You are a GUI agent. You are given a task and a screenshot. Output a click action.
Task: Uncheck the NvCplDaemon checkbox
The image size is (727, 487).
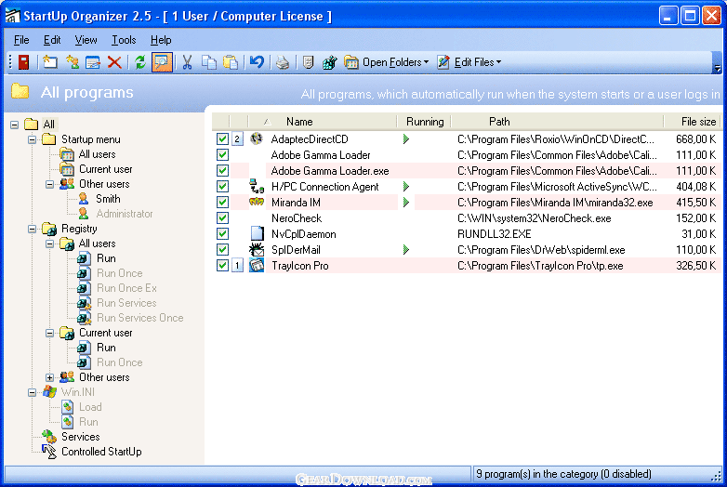222,233
